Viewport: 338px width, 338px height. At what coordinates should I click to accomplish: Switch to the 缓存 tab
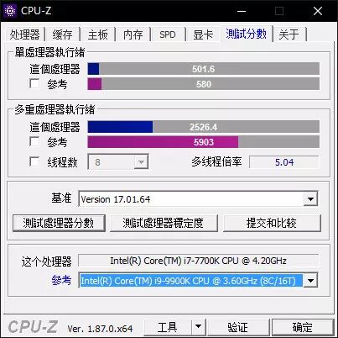click(x=62, y=34)
